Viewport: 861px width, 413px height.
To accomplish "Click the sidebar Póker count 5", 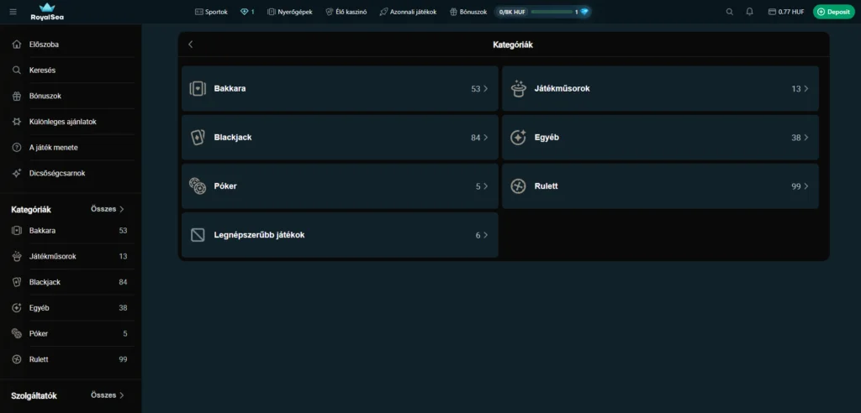I will tap(125, 333).
